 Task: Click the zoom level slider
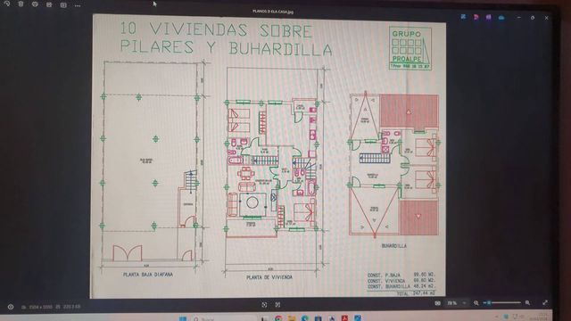tap(502, 303)
